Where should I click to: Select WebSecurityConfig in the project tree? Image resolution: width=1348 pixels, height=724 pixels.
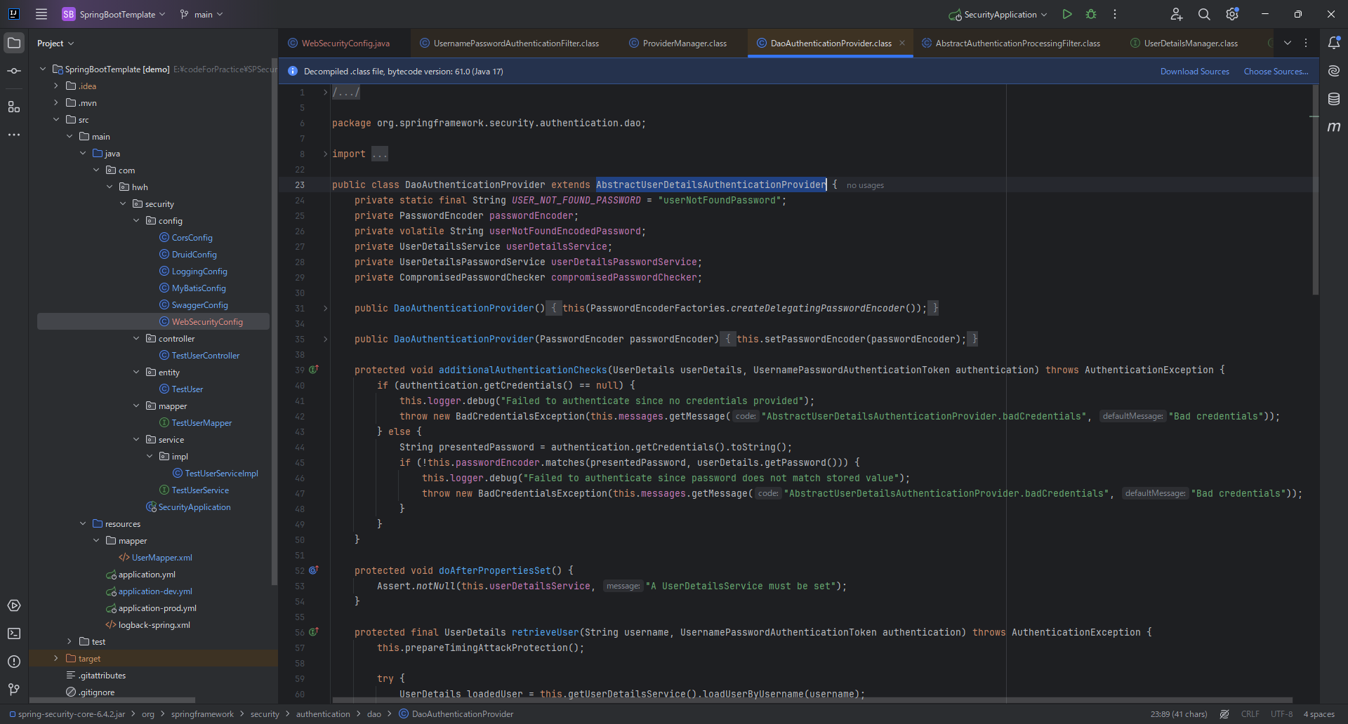[153, 321]
